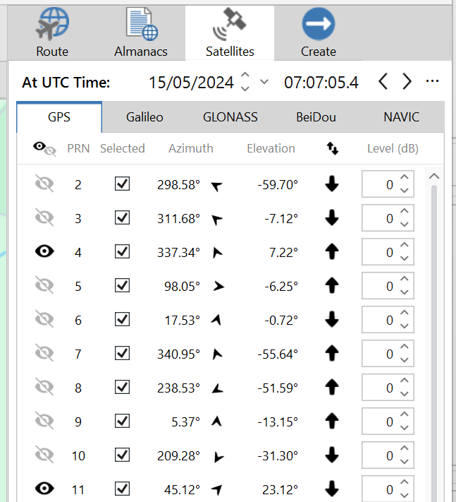Hide satellite PRN 4 using eye icon
Viewport: 456px width, 502px height.
(x=44, y=252)
